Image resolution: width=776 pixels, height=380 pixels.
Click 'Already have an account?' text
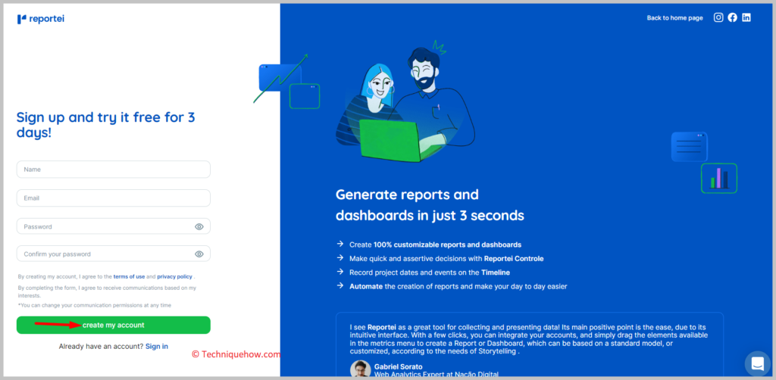point(101,347)
